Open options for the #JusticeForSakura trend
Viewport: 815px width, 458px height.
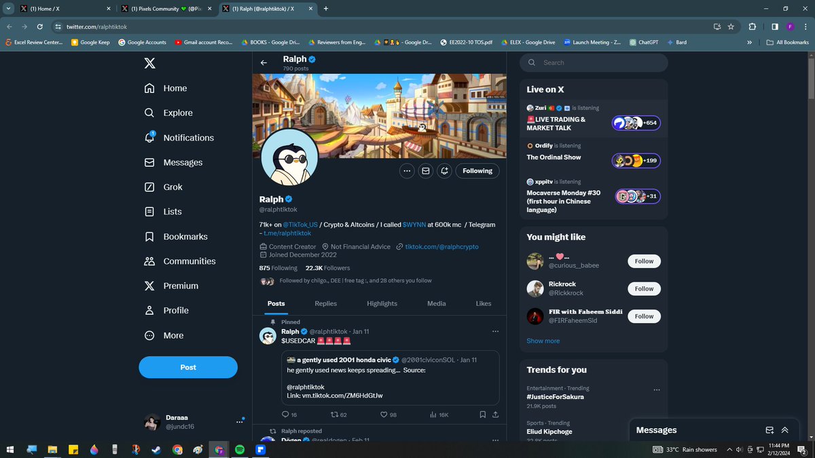pyautogui.click(x=657, y=390)
